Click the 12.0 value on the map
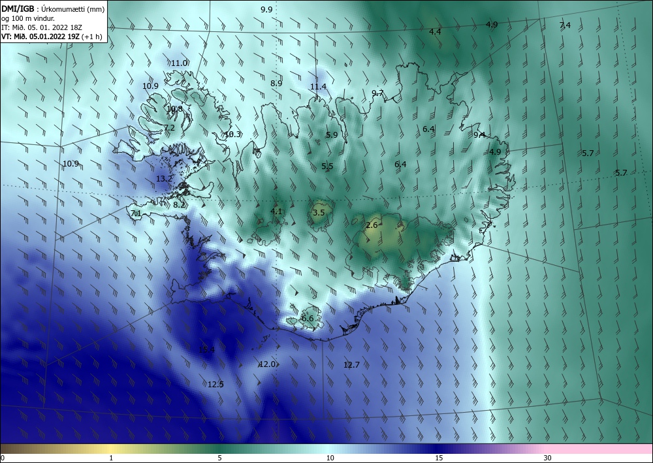Image resolution: width=653 pixels, height=463 pixels. [267, 364]
